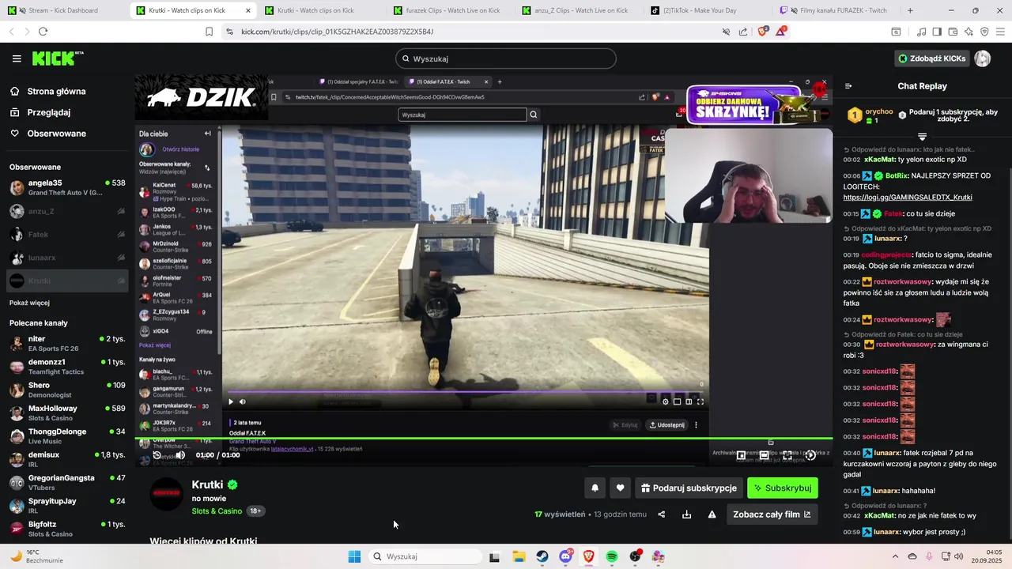Open clip playback speed settings
1012x569 pixels.
810,455
